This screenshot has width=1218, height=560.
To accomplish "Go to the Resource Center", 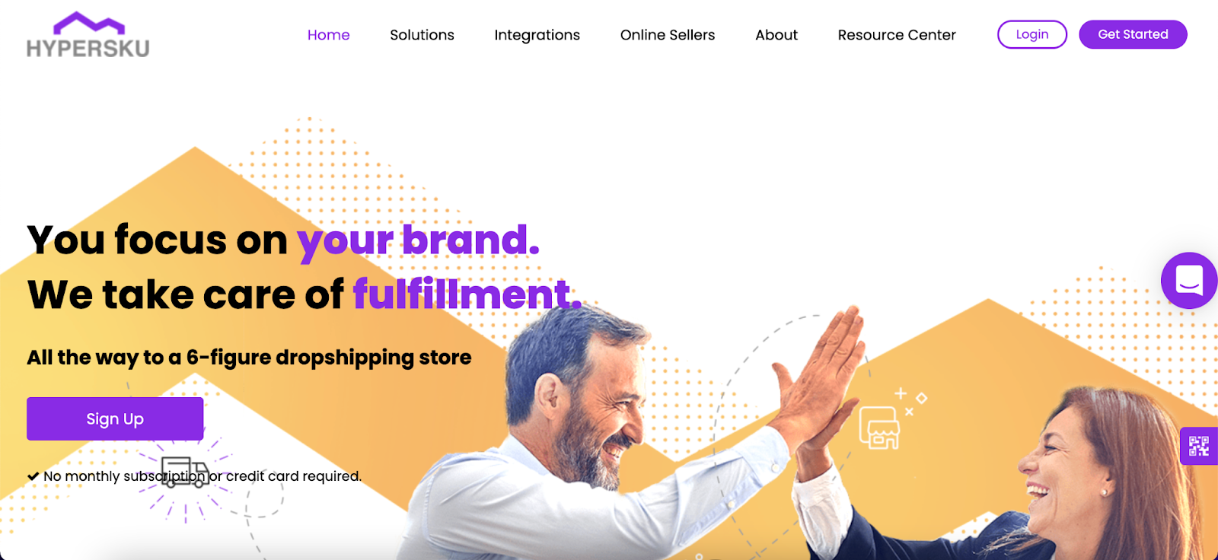I will point(897,35).
